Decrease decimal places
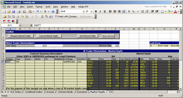This screenshot has height=98, width=183. [x=147, y=11]
